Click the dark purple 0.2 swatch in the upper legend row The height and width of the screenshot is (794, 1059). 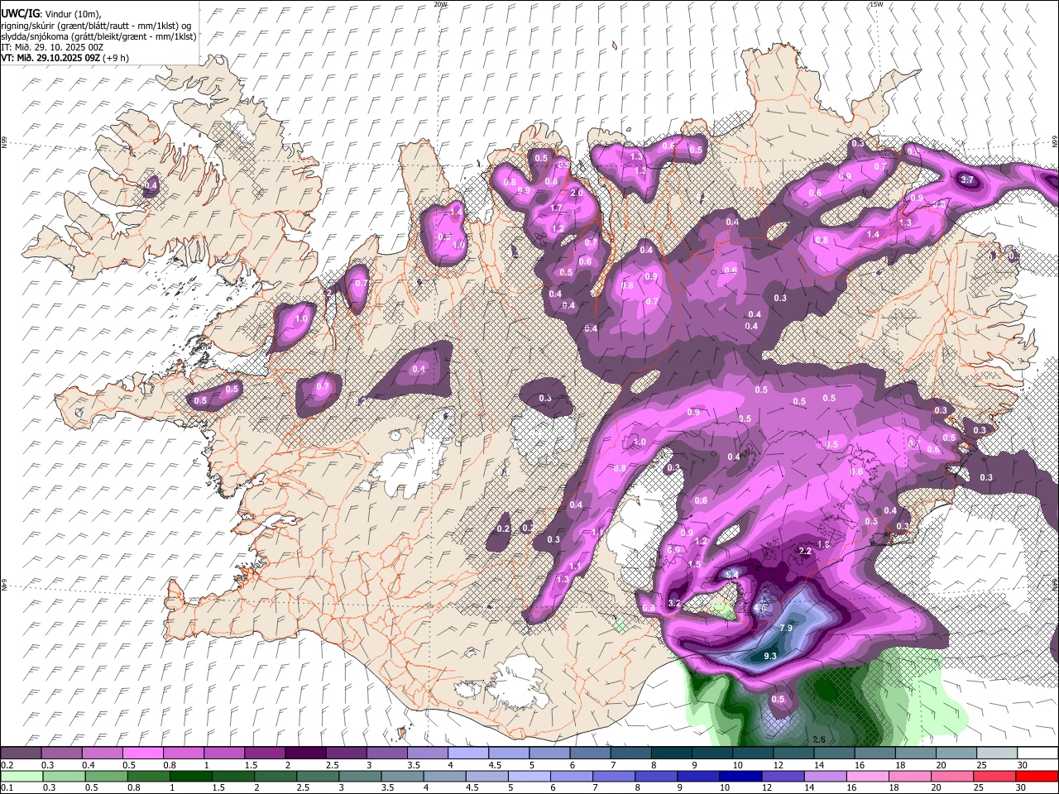(21, 753)
